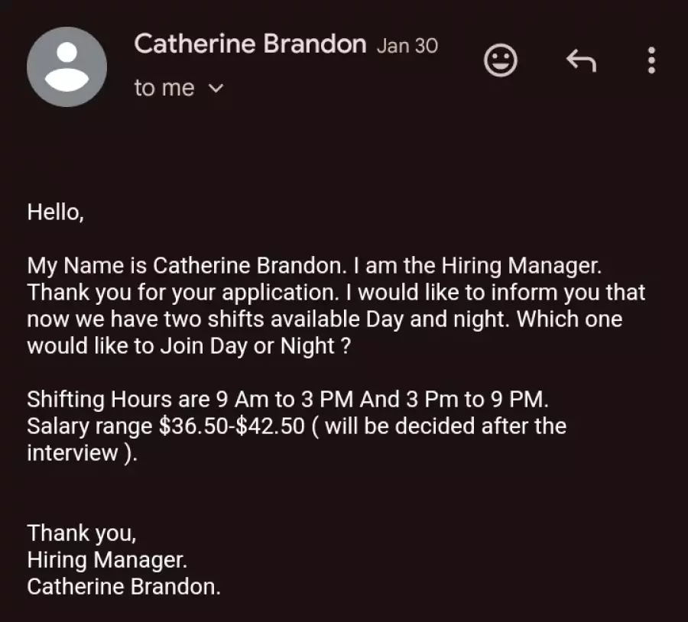Image resolution: width=688 pixels, height=622 pixels.
Task: Click 'will be decided after the' text
Action: click(x=446, y=426)
